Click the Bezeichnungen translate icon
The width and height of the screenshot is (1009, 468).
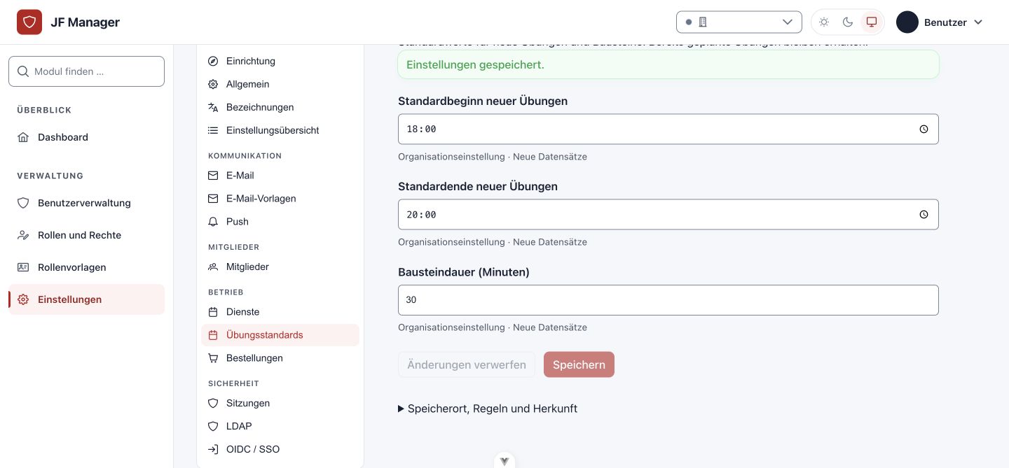[213, 107]
